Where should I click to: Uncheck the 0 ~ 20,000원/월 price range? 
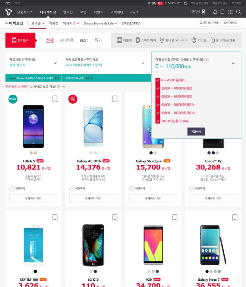[x=158, y=80]
